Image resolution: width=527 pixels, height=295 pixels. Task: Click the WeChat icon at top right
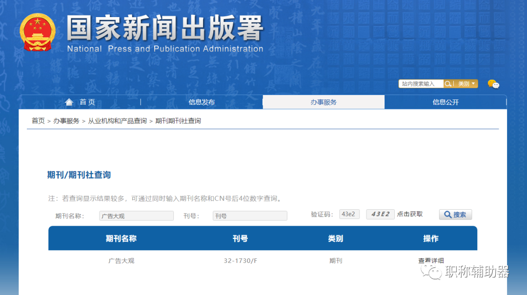(494, 84)
